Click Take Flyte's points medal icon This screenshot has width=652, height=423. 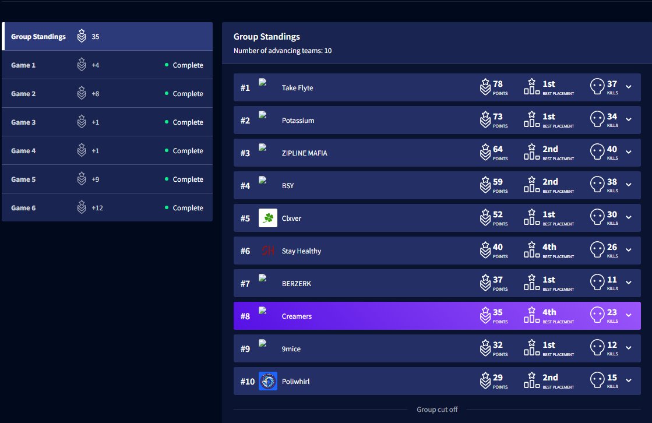(485, 87)
